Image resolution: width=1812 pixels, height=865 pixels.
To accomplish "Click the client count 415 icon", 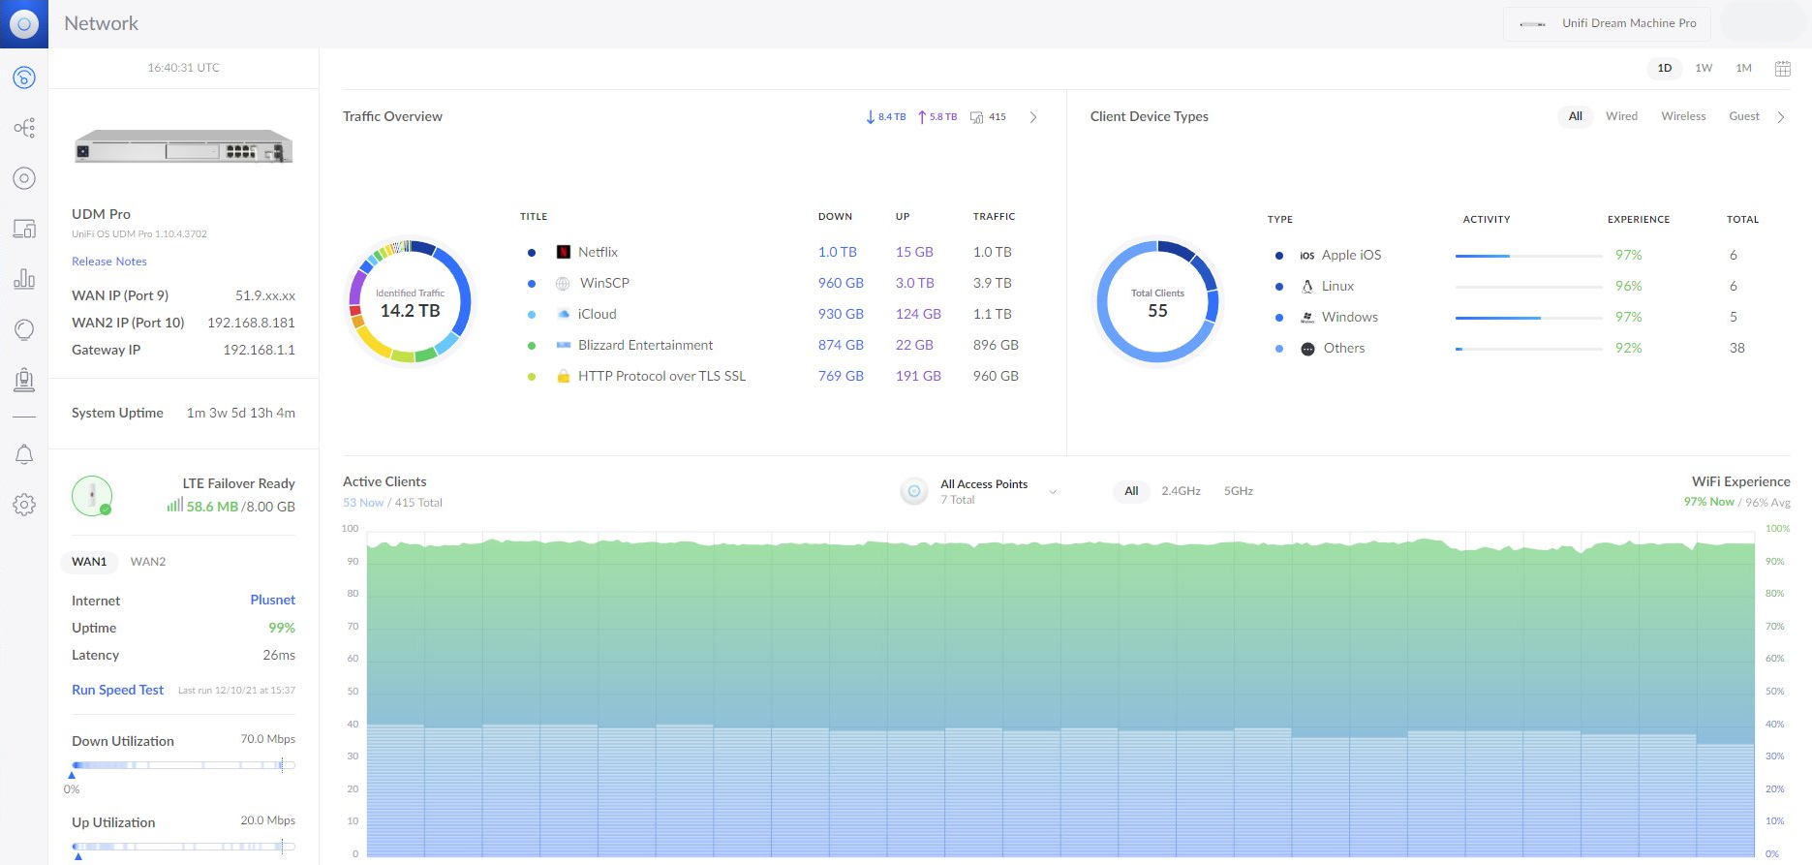I will tap(977, 117).
